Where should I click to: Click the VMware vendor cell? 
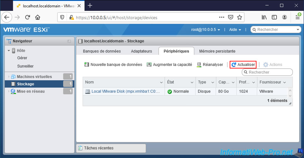tap(272, 91)
